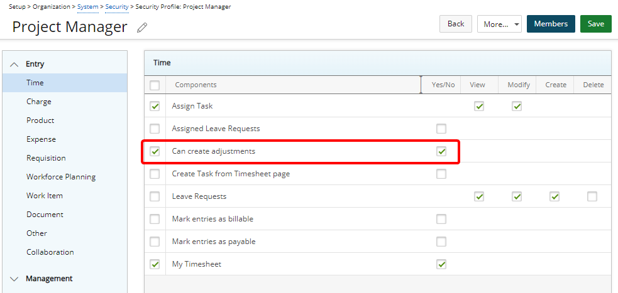Screen dimensions: 618x293
Task: Toggle the select-all checkbox in the Components header
Action: (x=155, y=85)
